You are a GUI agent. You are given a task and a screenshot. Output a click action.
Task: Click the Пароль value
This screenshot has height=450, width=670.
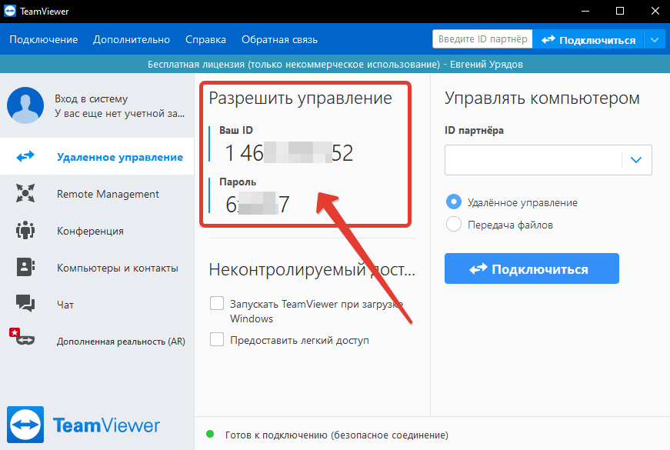pyautogui.click(x=258, y=205)
